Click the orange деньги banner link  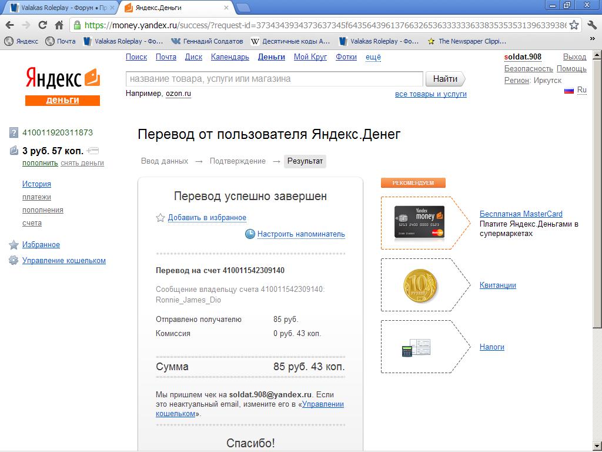point(62,100)
